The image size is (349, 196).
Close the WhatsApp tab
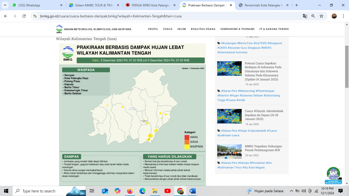(x=61, y=5)
